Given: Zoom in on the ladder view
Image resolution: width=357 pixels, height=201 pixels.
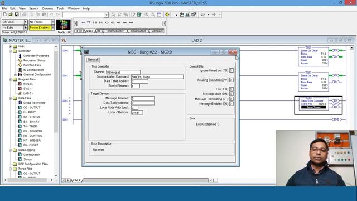Looking at the screenshot, I should pos(147,15).
